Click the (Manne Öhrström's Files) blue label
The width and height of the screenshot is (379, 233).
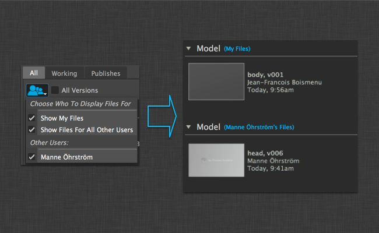pyautogui.click(x=259, y=127)
